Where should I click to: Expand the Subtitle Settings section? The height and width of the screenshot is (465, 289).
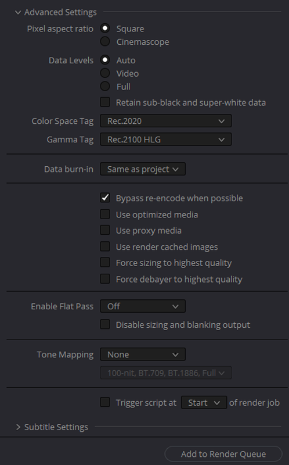[18, 427]
